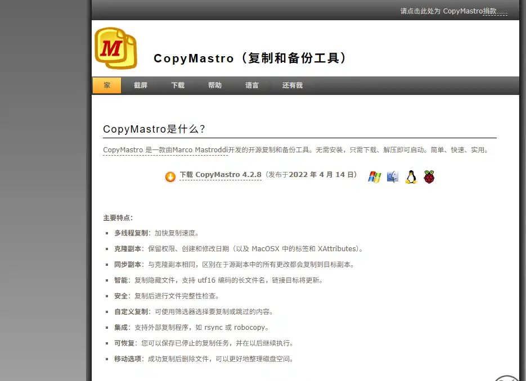Open the 截屏 screenshots tab
526x381 pixels.
[141, 85]
